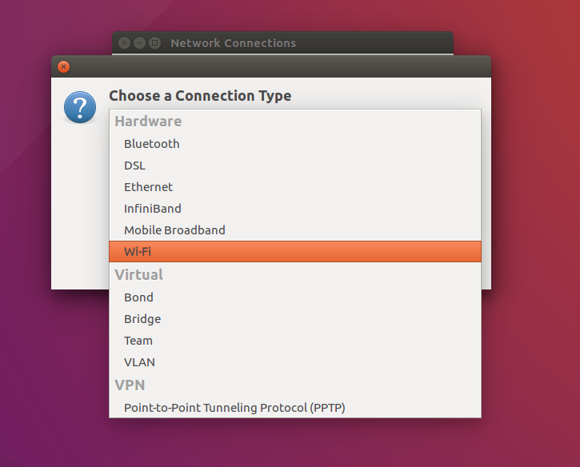The width and height of the screenshot is (580, 467).
Task: Minimize the Network Connections window
Action: (x=139, y=43)
